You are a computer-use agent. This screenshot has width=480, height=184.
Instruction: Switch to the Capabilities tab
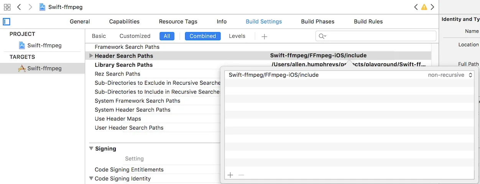[124, 21]
